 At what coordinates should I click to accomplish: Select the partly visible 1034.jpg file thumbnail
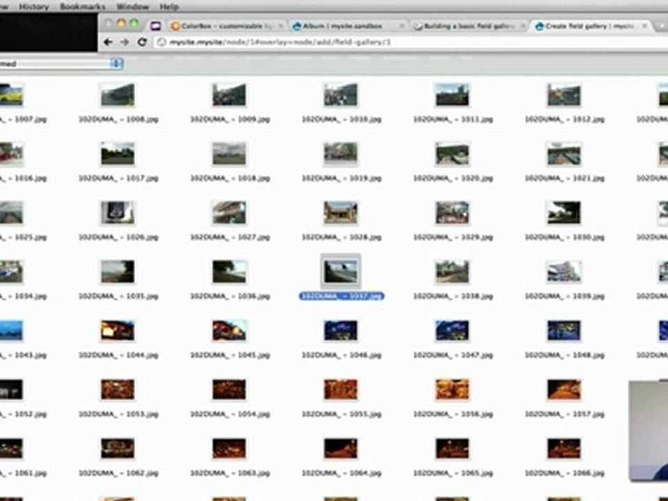coord(12,271)
